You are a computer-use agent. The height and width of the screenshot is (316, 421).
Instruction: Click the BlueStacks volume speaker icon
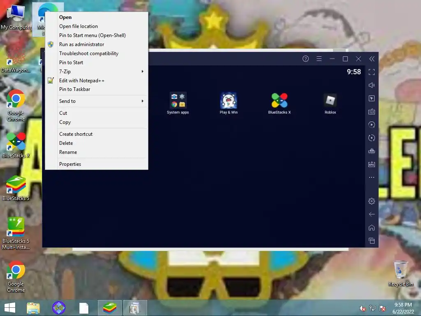click(372, 85)
